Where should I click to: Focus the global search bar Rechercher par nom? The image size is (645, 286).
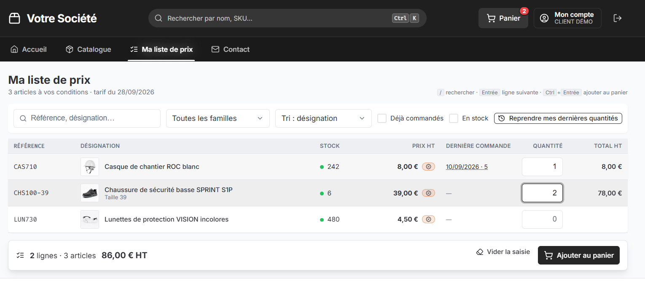(288, 18)
